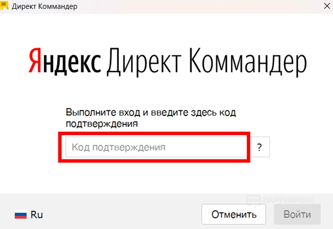
Task: Click the Директ Коммандер title bar app icon
Action: pos(4,5)
